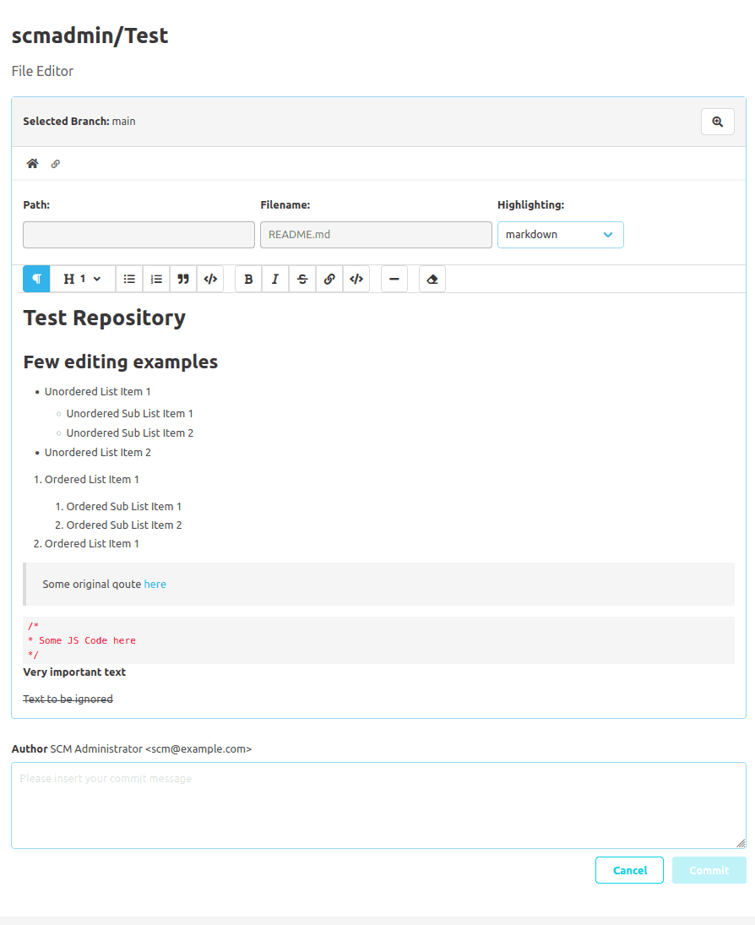Insert a hyperlink with the chain icon
The width and height of the screenshot is (755, 925).
(x=329, y=279)
